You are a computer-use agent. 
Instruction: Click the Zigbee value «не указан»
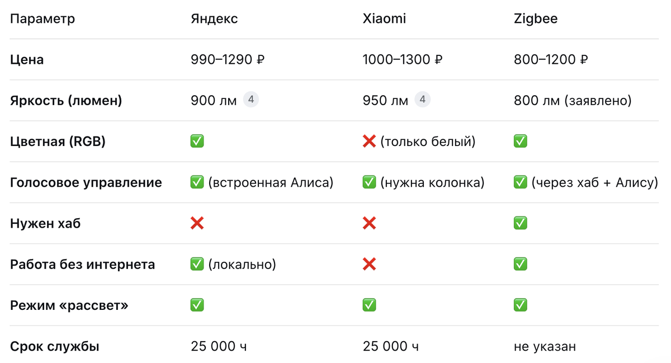[545, 346]
